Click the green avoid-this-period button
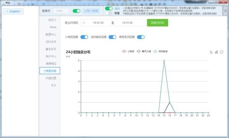The height and width of the screenshot is (138, 229). click(x=157, y=23)
